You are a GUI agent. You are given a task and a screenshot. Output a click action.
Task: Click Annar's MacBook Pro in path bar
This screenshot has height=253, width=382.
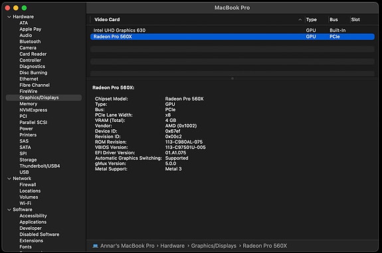pos(127,246)
